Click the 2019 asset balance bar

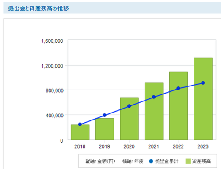click(105, 129)
